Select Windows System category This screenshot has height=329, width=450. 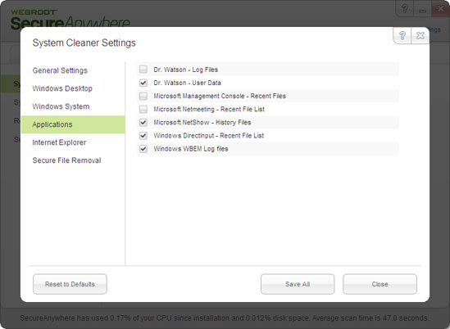(x=61, y=106)
